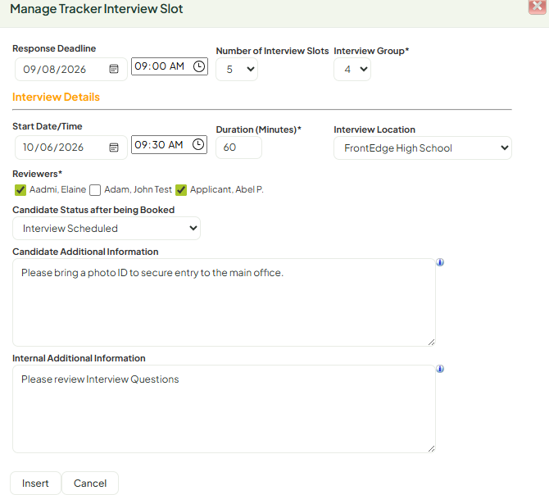Click the Aadmi, Elaine label text

[58, 189]
